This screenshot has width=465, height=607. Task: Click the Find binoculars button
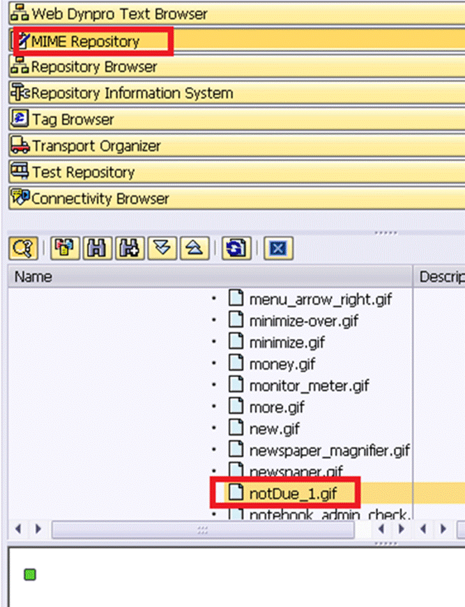click(x=96, y=248)
